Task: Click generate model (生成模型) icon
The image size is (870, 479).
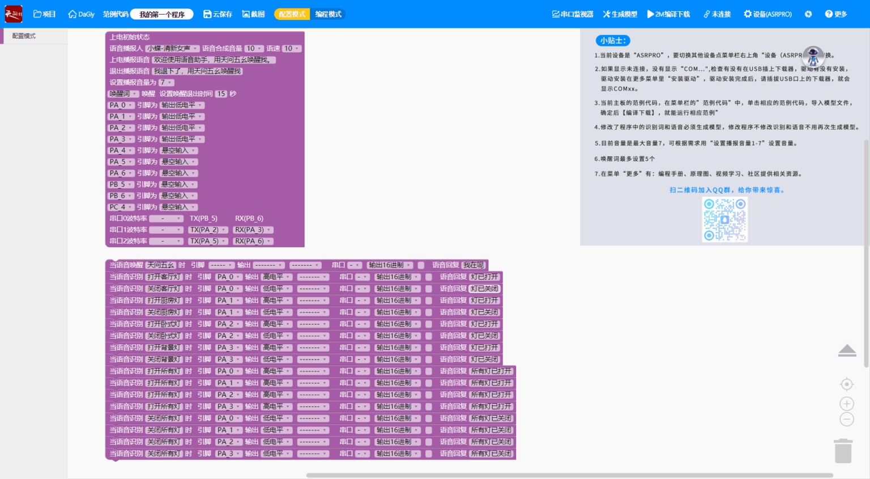Action: tap(607, 14)
